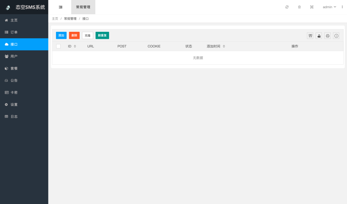
Task: Click the refresh icon in the top bar
Action: (287, 7)
